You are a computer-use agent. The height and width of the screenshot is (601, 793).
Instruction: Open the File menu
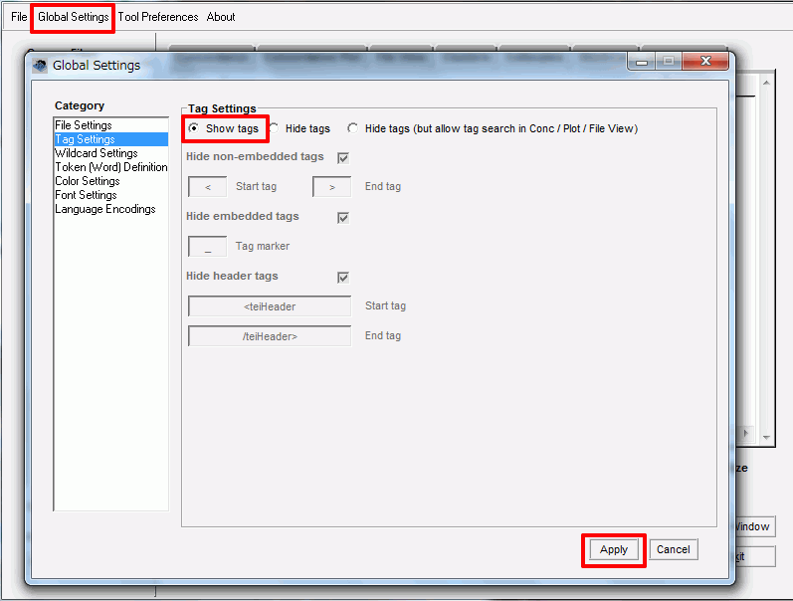19,17
